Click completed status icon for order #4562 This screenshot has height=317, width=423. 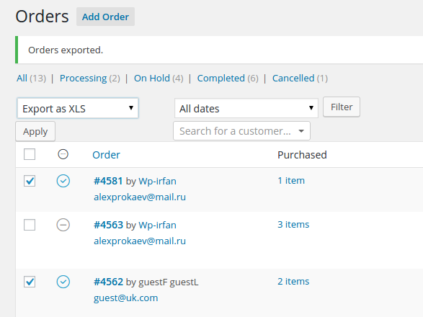pyautogui.click(x=63, y=282)
